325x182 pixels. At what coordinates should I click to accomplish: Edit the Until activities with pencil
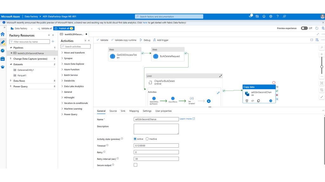pos(218,93)
